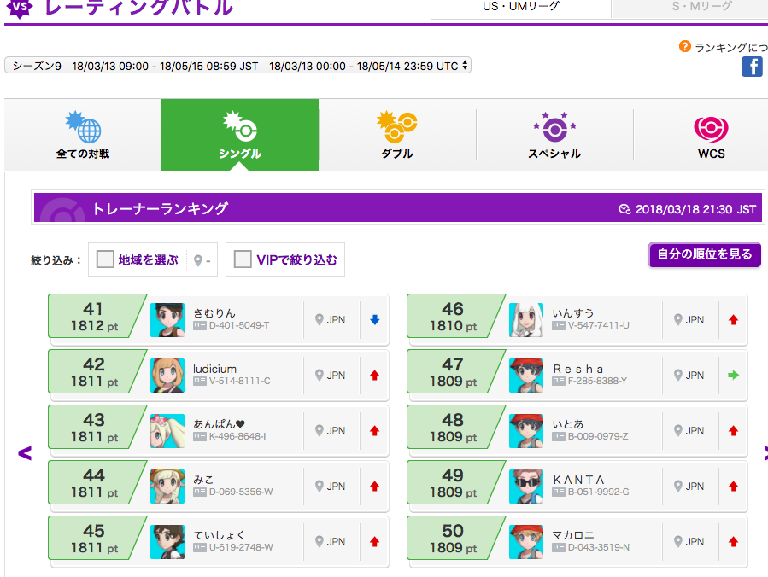Viewport: 768px width, 577px height.
Task: Click ID card icon beside V-547-7411-U
Action: [559, 325]
